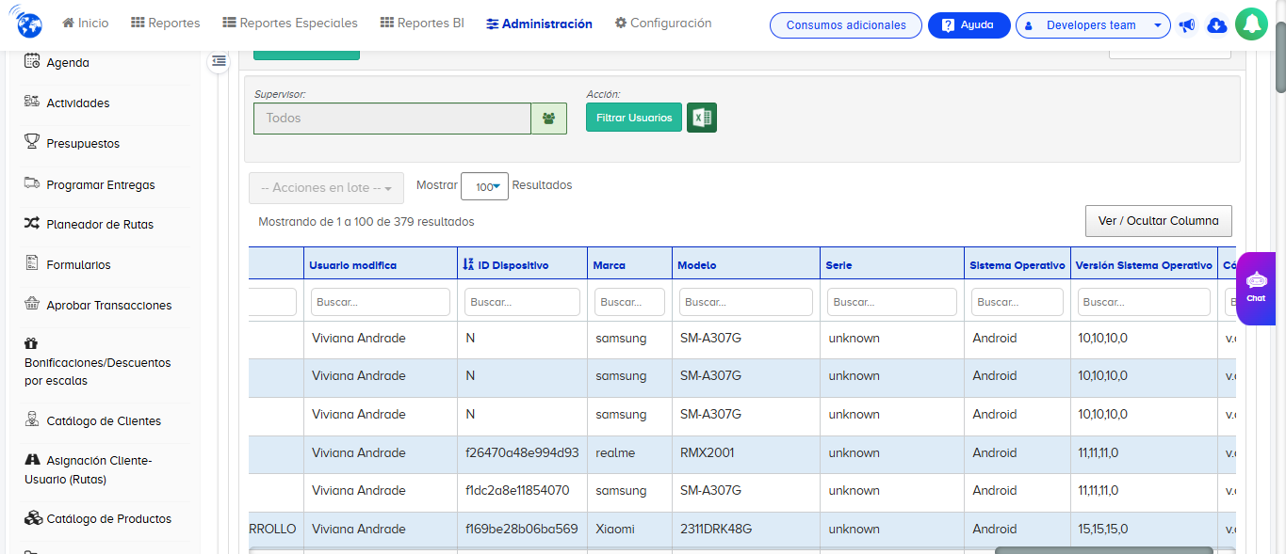Screen dimensions: 1286x554
Task: Sort by Modelo column header
Action: pyautogui.click(x=696, y=265)
